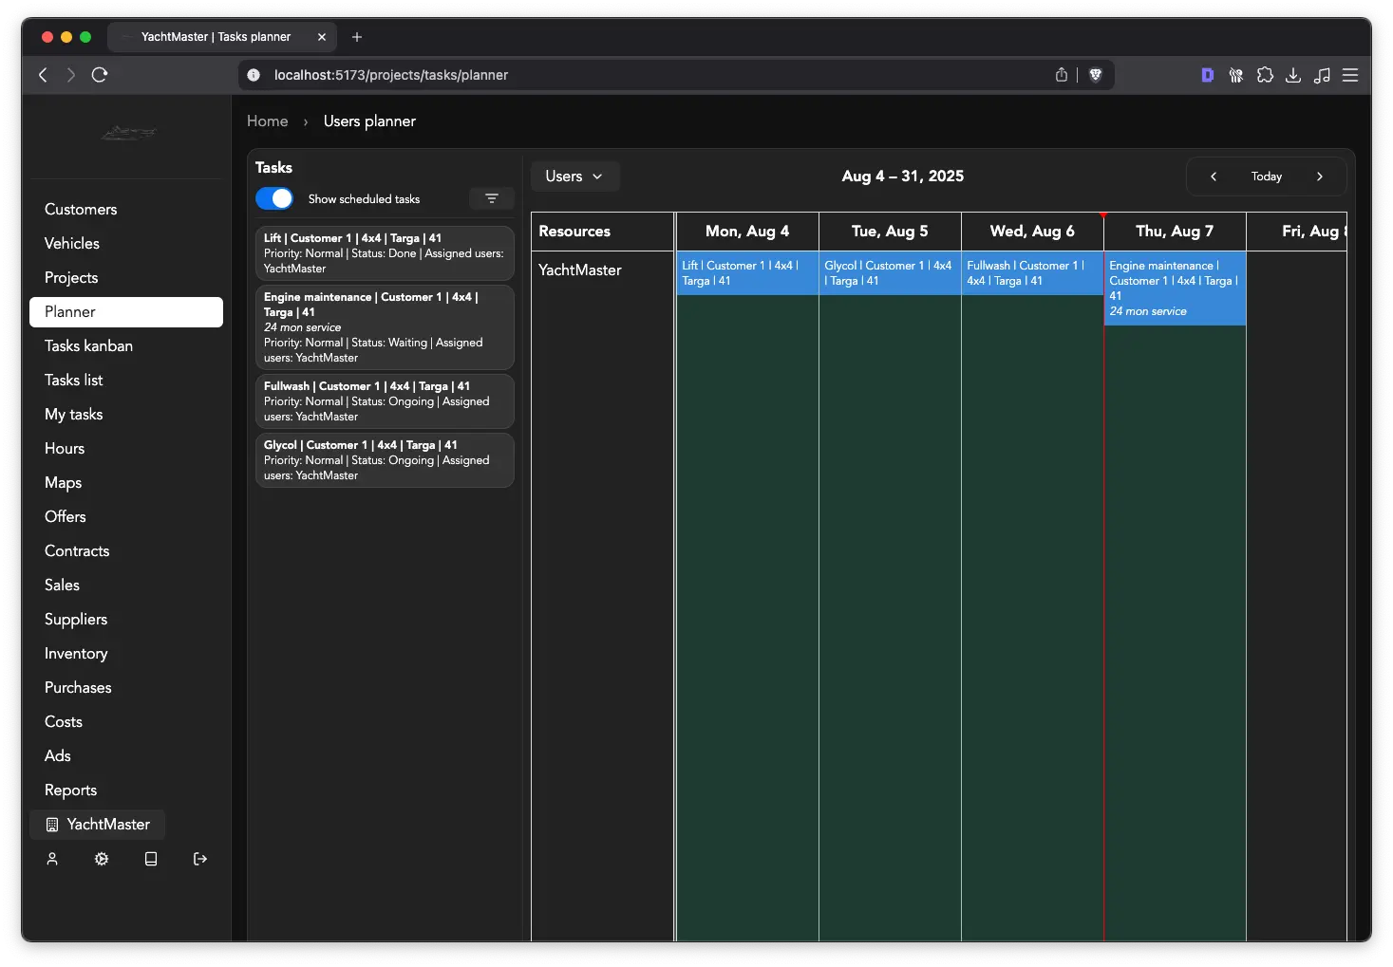Open Tasks kanban in the sidebar
Screen dimensions: 1393x967
click(88, 345)
